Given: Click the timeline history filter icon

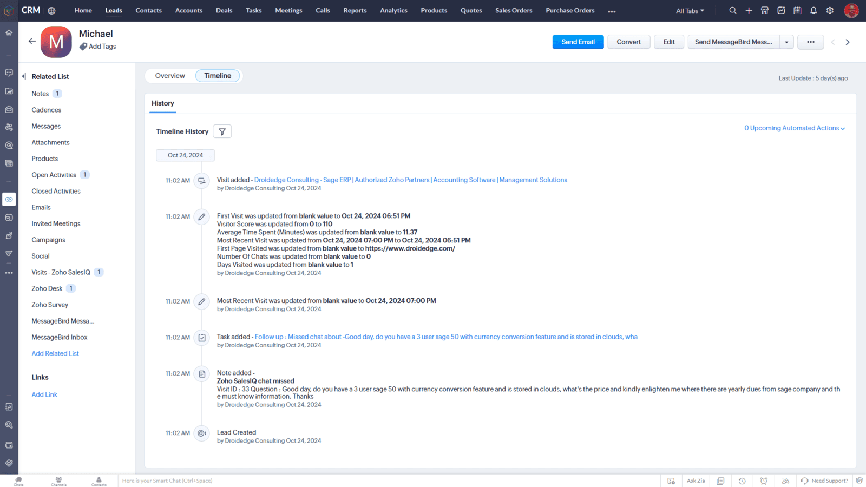Looking at the screenshot, I should [x=222, y=131].
